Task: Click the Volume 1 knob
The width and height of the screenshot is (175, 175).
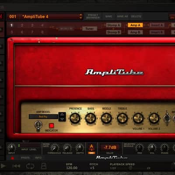Action: pos(138,118)
